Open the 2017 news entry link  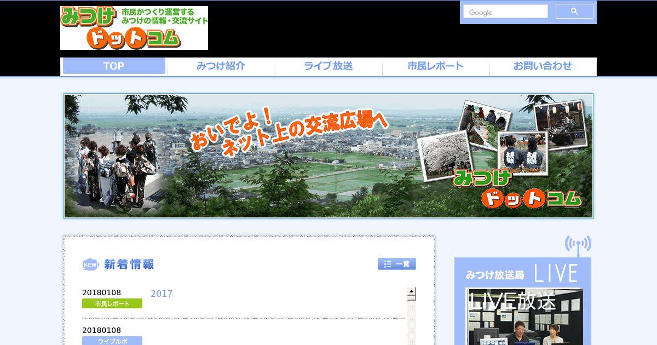[x=162, y=294]
